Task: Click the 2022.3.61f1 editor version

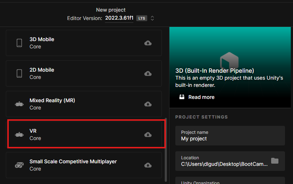Action: coord(119,18)
